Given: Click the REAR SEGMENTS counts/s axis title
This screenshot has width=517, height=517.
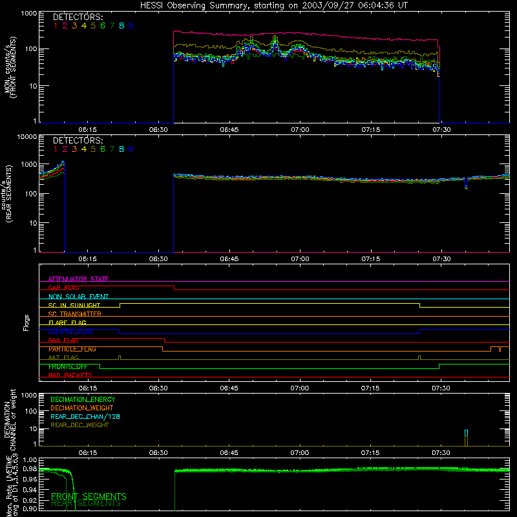Looking at the screenshot, I should click(x=6, y=194).
